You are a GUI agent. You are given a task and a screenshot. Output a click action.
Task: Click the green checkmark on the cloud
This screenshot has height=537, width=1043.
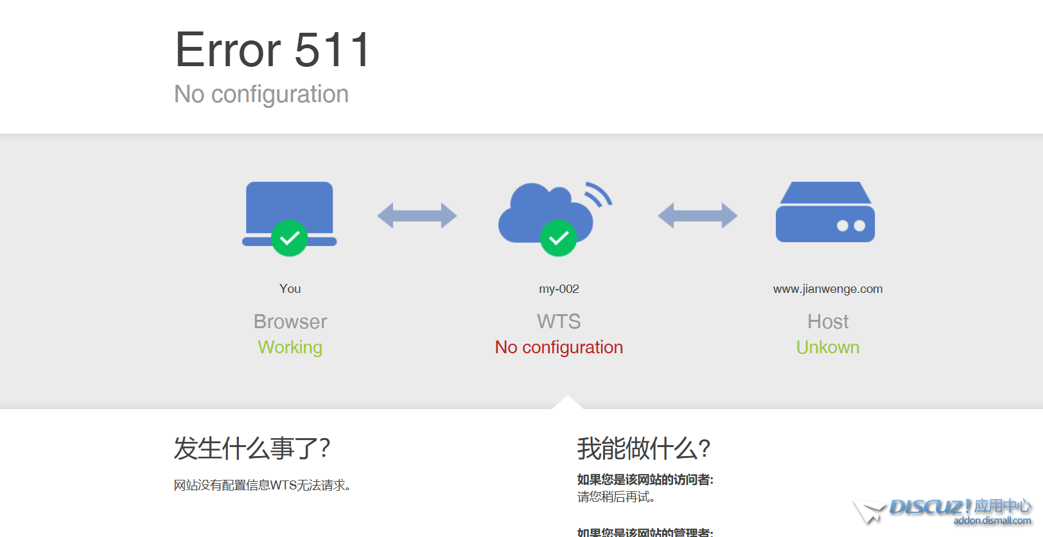[558, 238]
